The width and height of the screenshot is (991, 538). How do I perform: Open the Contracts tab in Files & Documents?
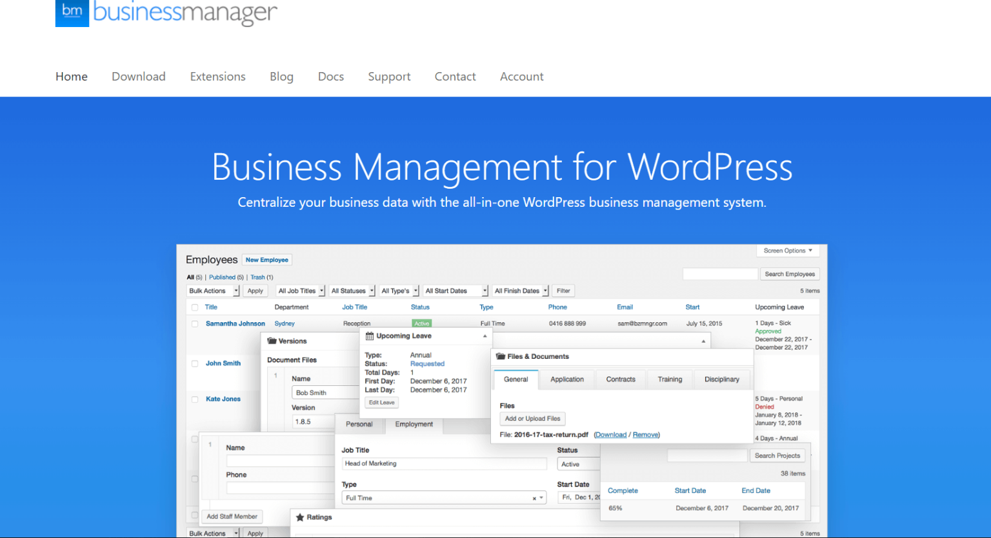click(620, 379)
